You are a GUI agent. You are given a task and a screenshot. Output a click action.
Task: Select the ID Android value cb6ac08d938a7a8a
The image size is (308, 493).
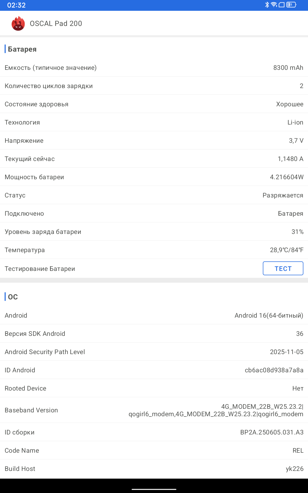pyautogui.click(x=274, y=370)
